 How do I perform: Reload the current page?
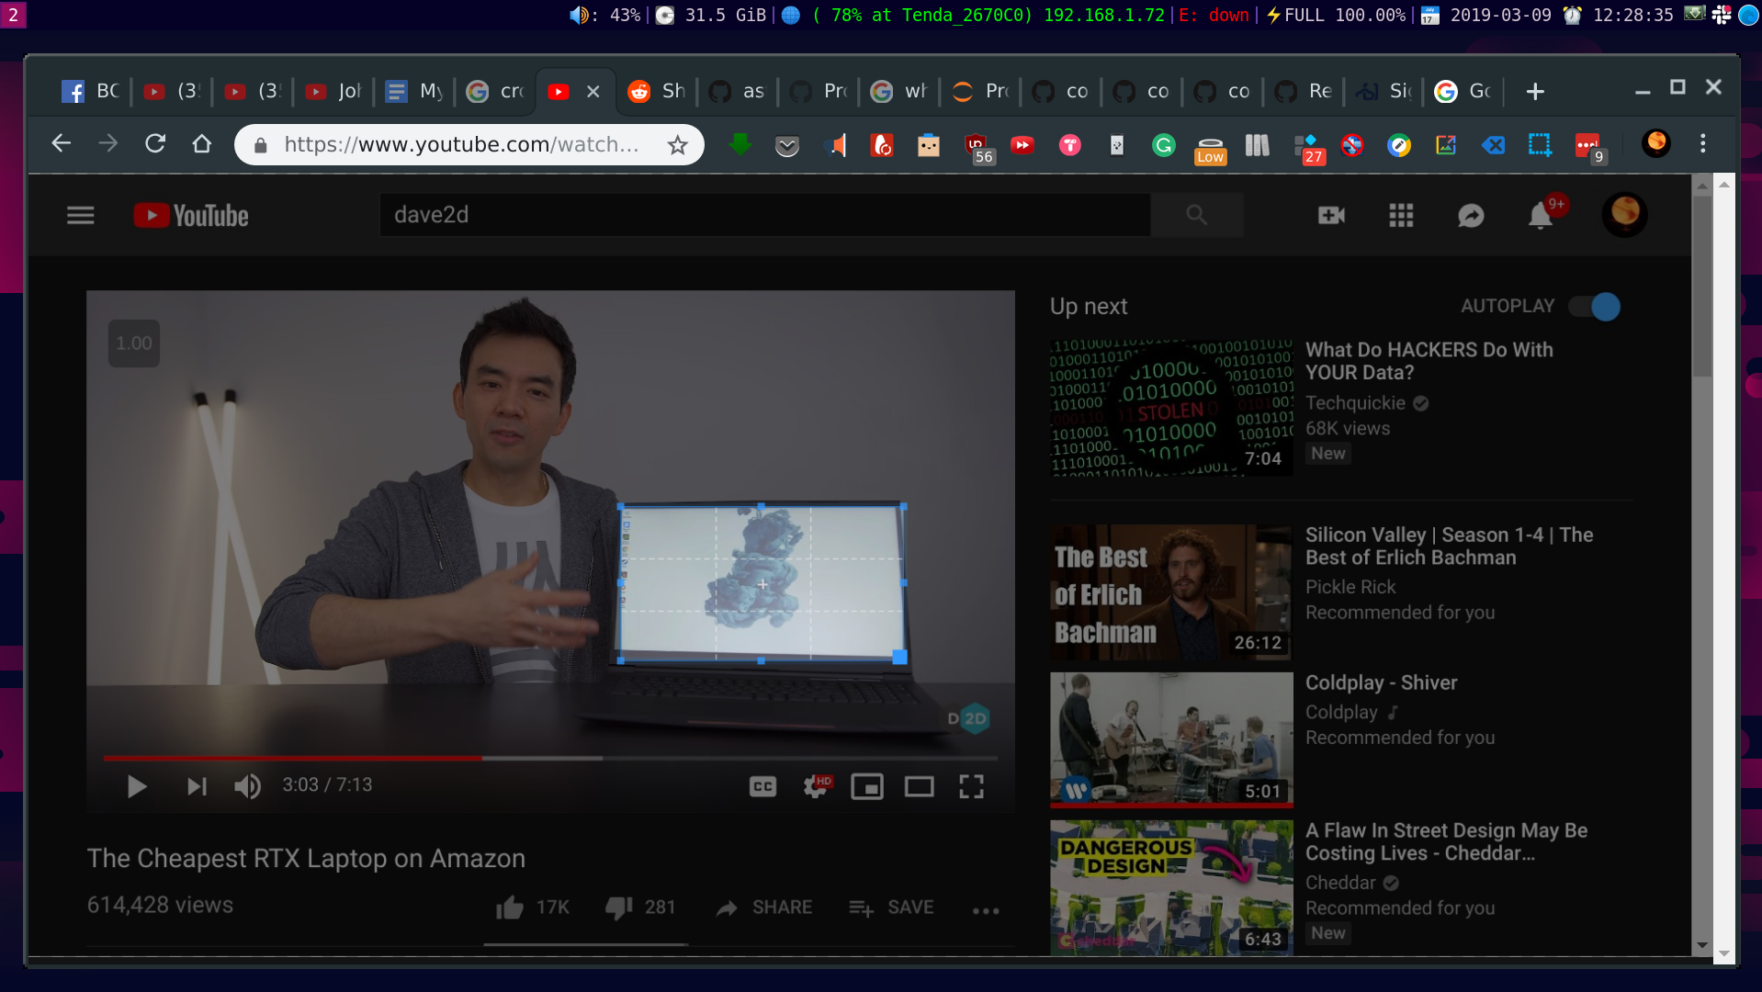coord(154,144)
